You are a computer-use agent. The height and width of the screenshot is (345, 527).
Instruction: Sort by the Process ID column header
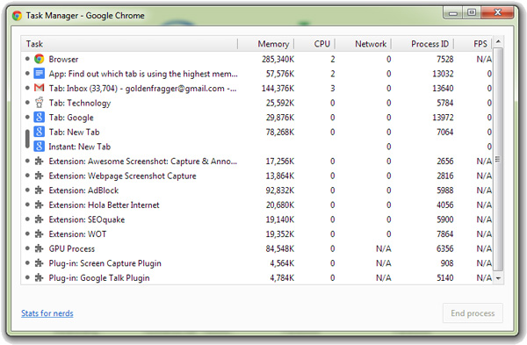click(x=422, y=44)
